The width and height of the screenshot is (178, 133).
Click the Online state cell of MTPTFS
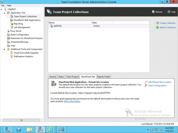(x=97, y=26)
